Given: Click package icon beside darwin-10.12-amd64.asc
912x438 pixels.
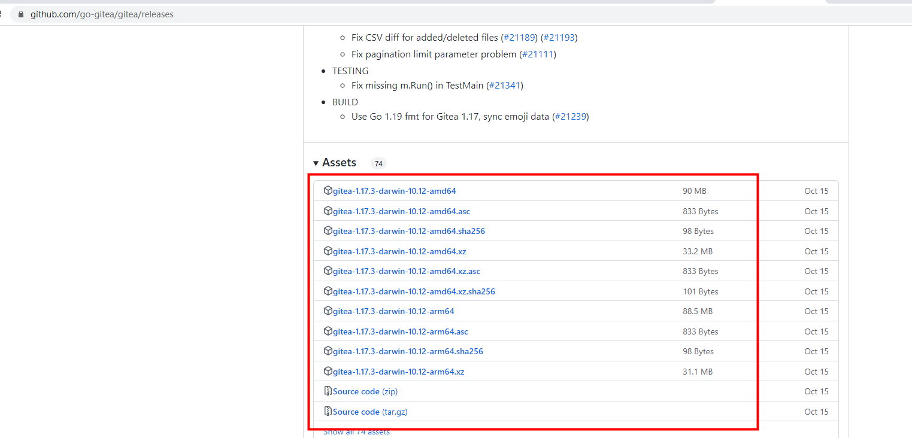Looking at the screenshot, I should pyautogui.click(x=328, y=211).
